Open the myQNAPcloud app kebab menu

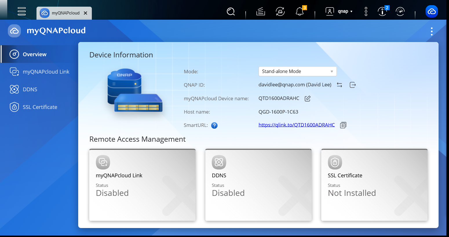tap(432, 31)
